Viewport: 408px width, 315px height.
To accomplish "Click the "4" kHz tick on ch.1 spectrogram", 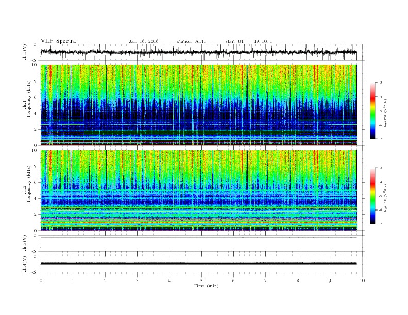I will (x=36, y=113).
